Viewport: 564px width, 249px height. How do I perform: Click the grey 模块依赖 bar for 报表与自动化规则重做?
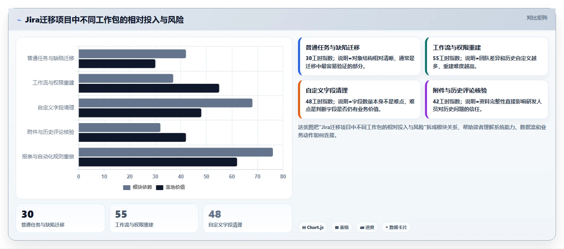pos(176,152)
